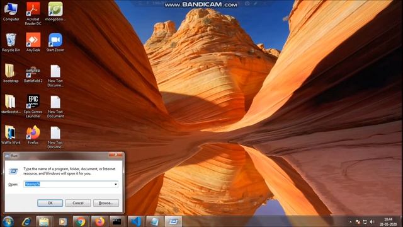Image resolution: width=403 pixels, height=227 pixels.
Task: Open Visual Studio Code from taskbar
Action: click(135, 221)
